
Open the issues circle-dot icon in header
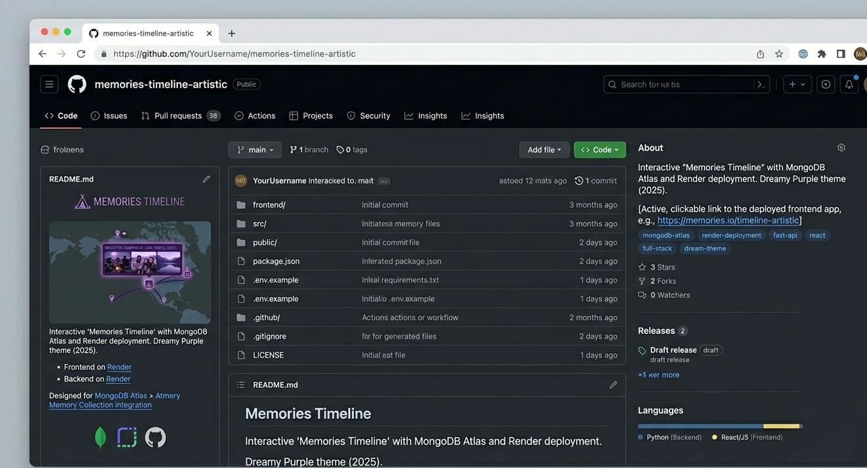(x=826, y=84)
